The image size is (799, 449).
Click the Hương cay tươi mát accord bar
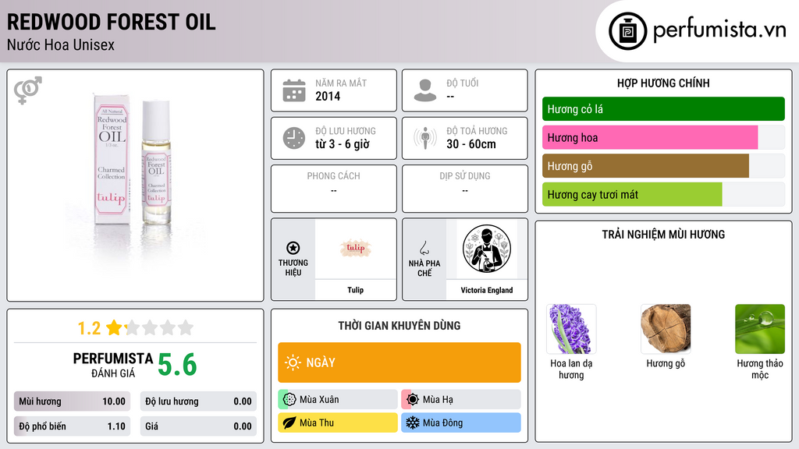pos(663,194)
